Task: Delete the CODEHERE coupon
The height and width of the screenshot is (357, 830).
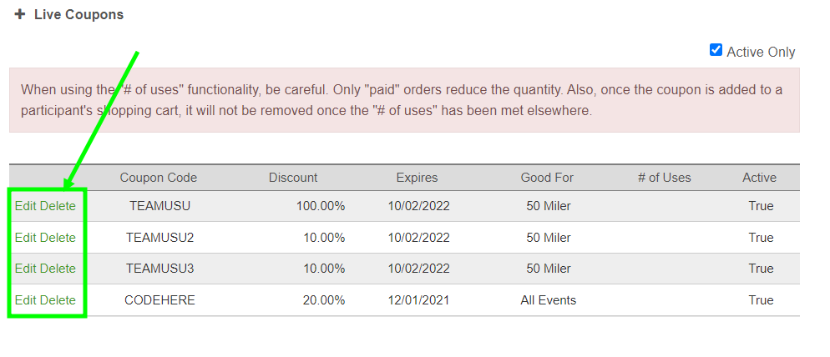Action: (x=58, y=300)
